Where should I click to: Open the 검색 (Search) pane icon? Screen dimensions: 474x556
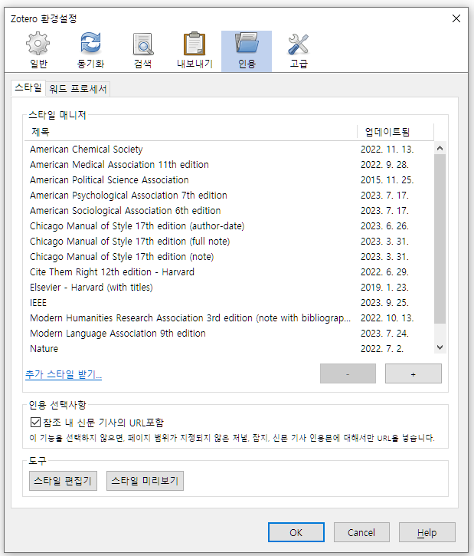point(142,51)
